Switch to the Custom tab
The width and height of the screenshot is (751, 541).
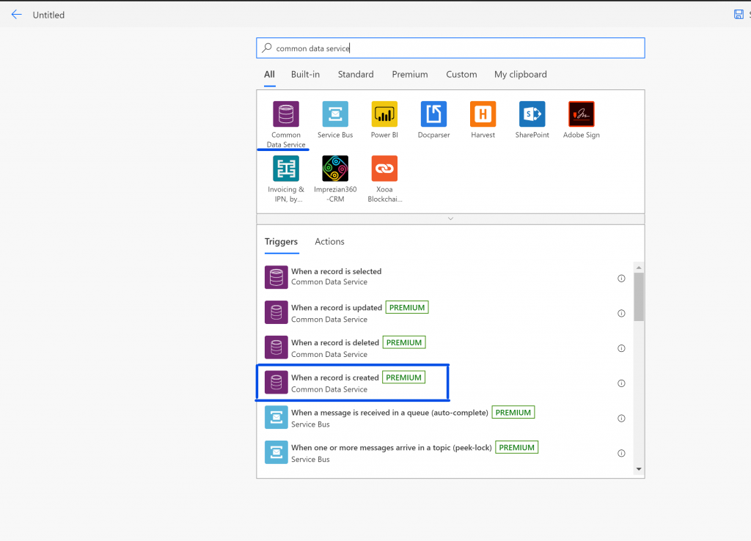pyautogui.click(x=462, y=75)
